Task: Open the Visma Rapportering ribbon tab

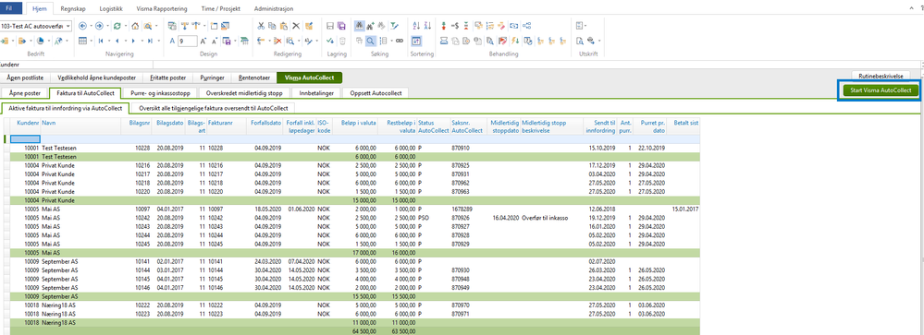Action: [162, 9]
